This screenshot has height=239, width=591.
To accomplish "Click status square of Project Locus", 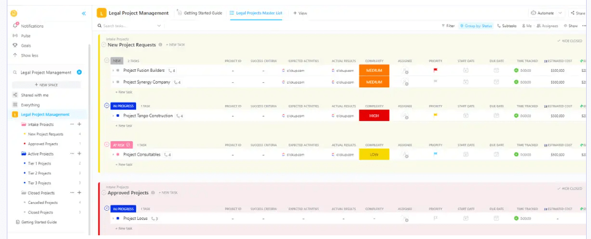I will tap(118, 218).
